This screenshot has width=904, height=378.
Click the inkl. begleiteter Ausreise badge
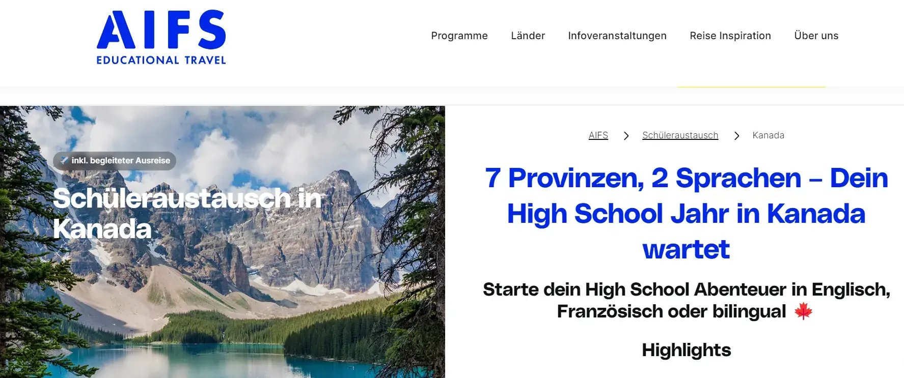click(x=115, y=161)
